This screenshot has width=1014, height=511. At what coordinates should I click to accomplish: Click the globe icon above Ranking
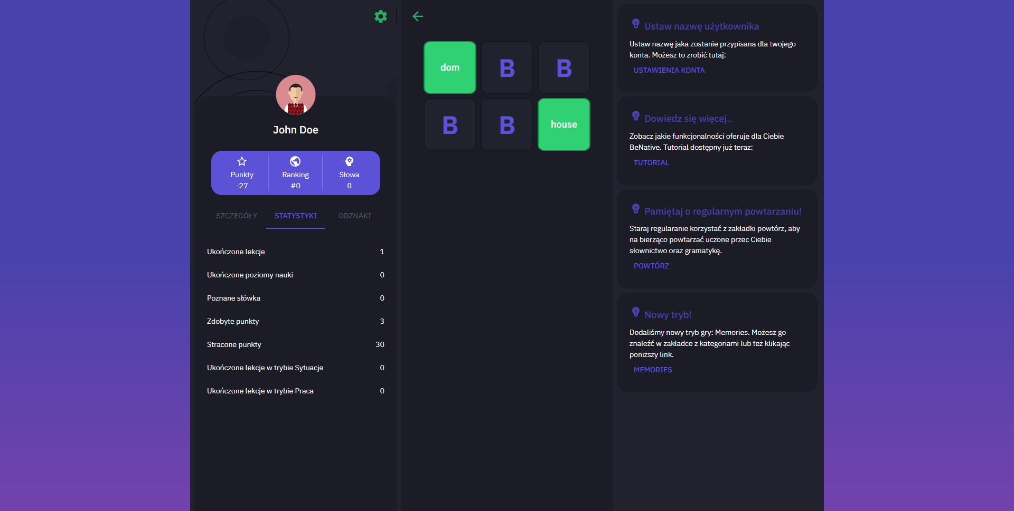[x=295, y=161]
